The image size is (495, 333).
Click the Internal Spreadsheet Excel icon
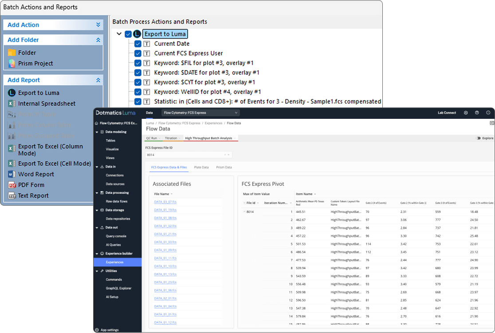[x=12, y=104]
